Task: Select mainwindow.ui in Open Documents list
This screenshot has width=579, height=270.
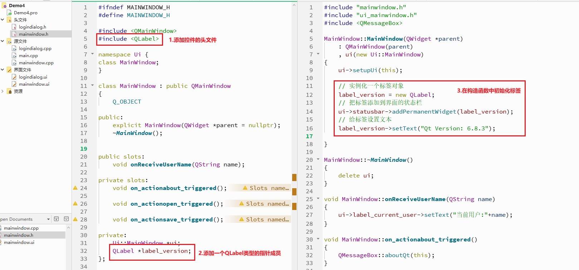Action: (x=19, y=242)
